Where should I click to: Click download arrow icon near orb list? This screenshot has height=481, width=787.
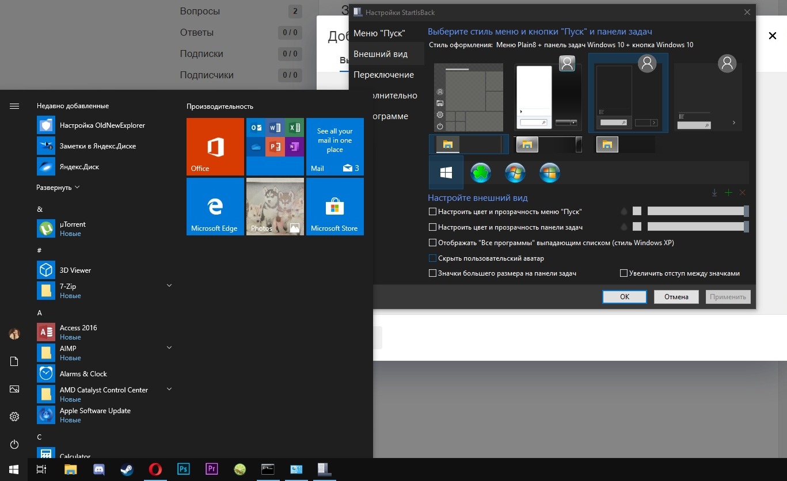714,193
